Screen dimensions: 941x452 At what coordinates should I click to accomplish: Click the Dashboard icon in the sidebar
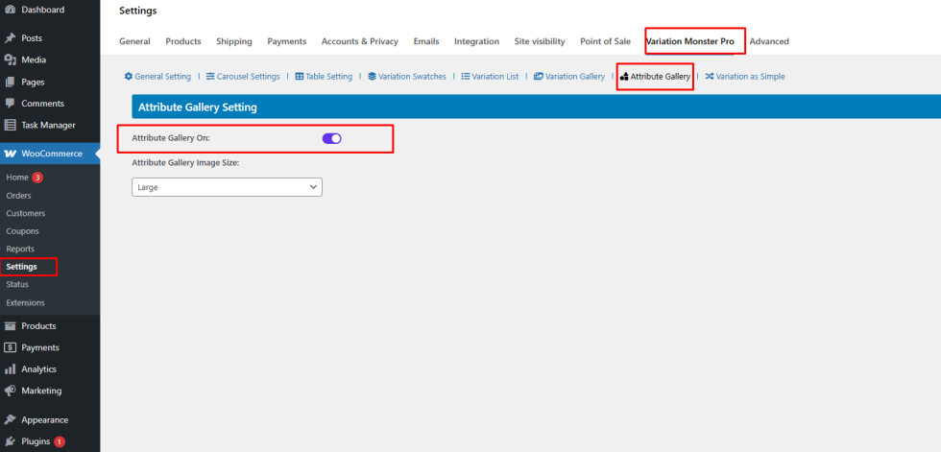click(x=10, y=10)
